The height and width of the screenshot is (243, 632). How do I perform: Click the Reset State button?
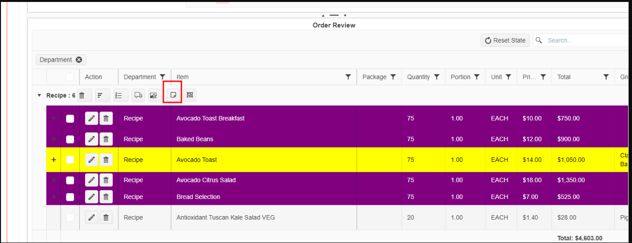(x=504, y=41)
